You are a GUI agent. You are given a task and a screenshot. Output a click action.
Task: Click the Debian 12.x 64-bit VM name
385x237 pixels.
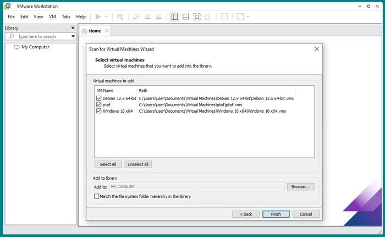[119, 98]
